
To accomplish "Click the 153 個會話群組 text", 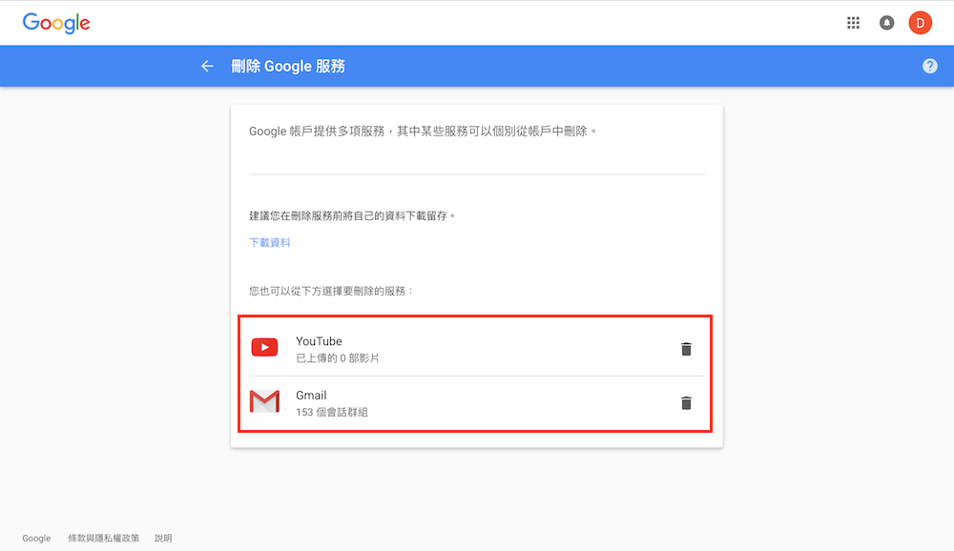I will point(332,413).
